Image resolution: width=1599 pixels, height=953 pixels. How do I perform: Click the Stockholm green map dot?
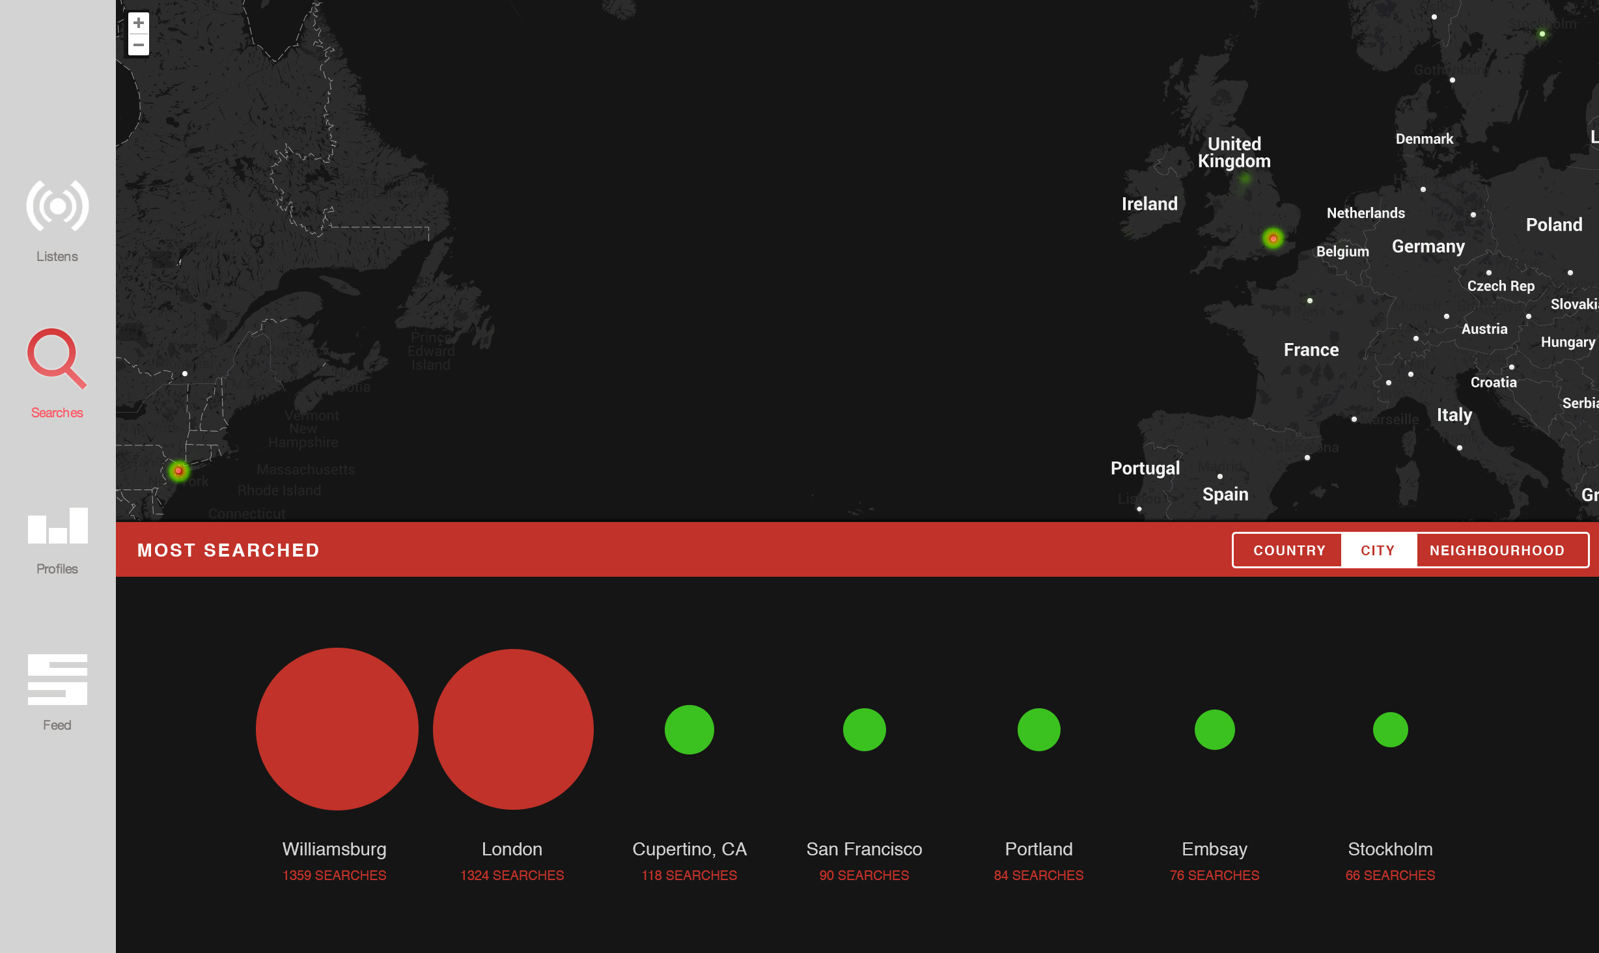(x=1542, y=34)
